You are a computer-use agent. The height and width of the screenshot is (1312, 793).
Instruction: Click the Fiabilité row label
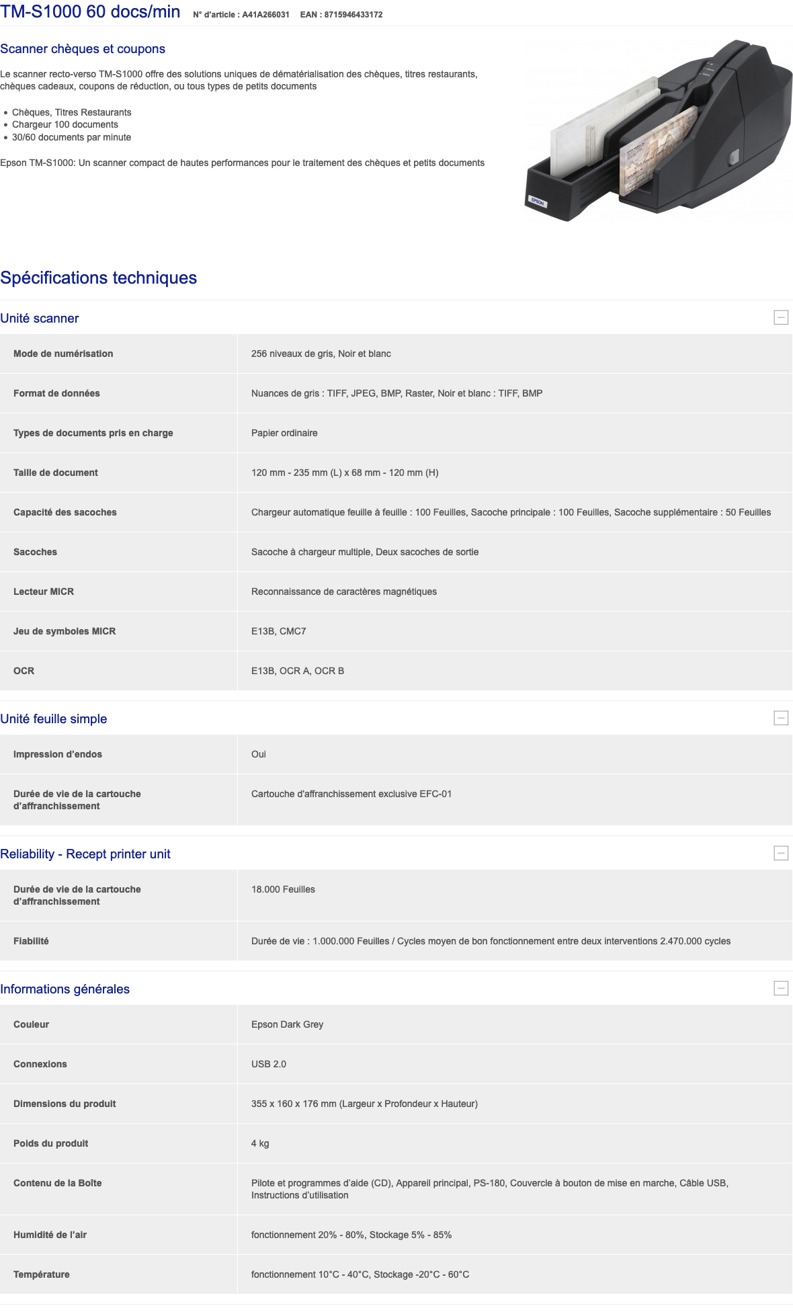31,941
